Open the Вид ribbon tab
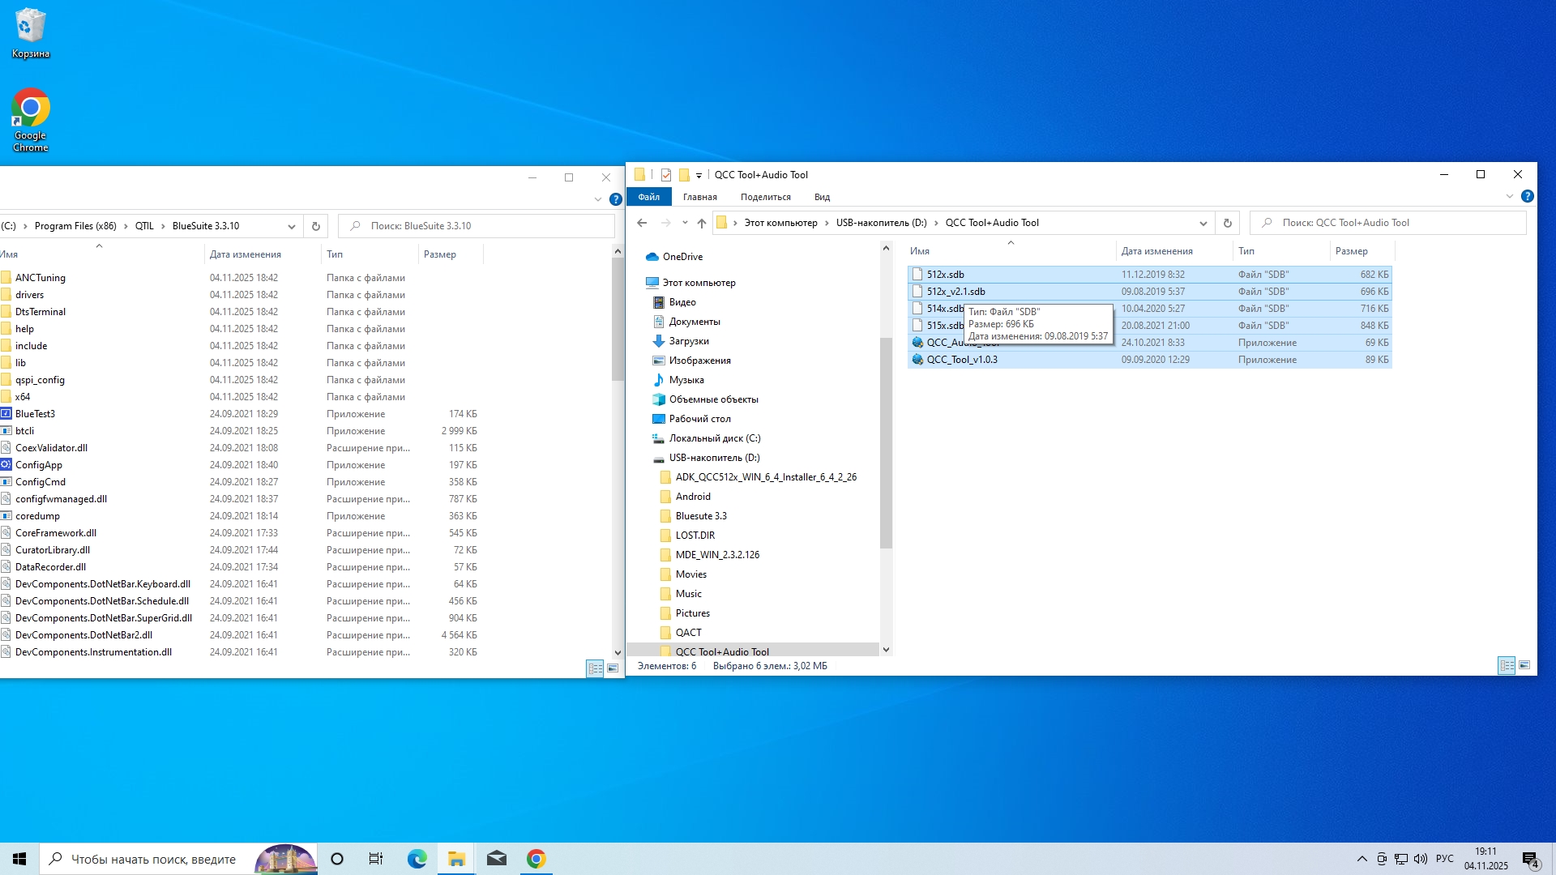1556x875 pixels. pos(822,197)
